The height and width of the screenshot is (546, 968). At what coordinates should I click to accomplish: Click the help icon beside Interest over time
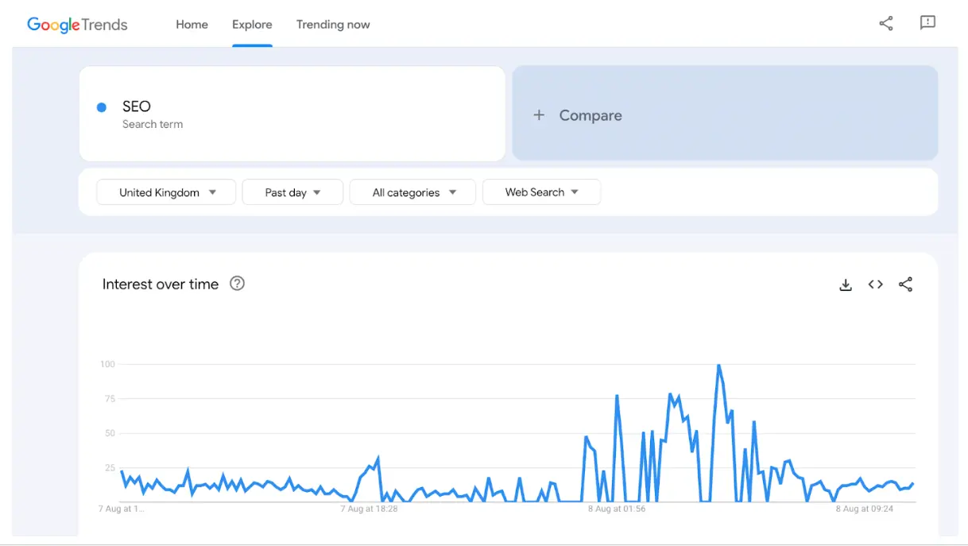[237, 283]
